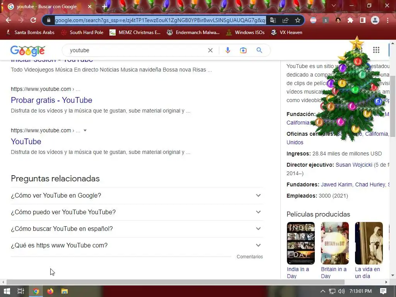Click "Preguntas relacionadas" heading
The height and width of the screenshot is (297, 396).
[55, 179]
